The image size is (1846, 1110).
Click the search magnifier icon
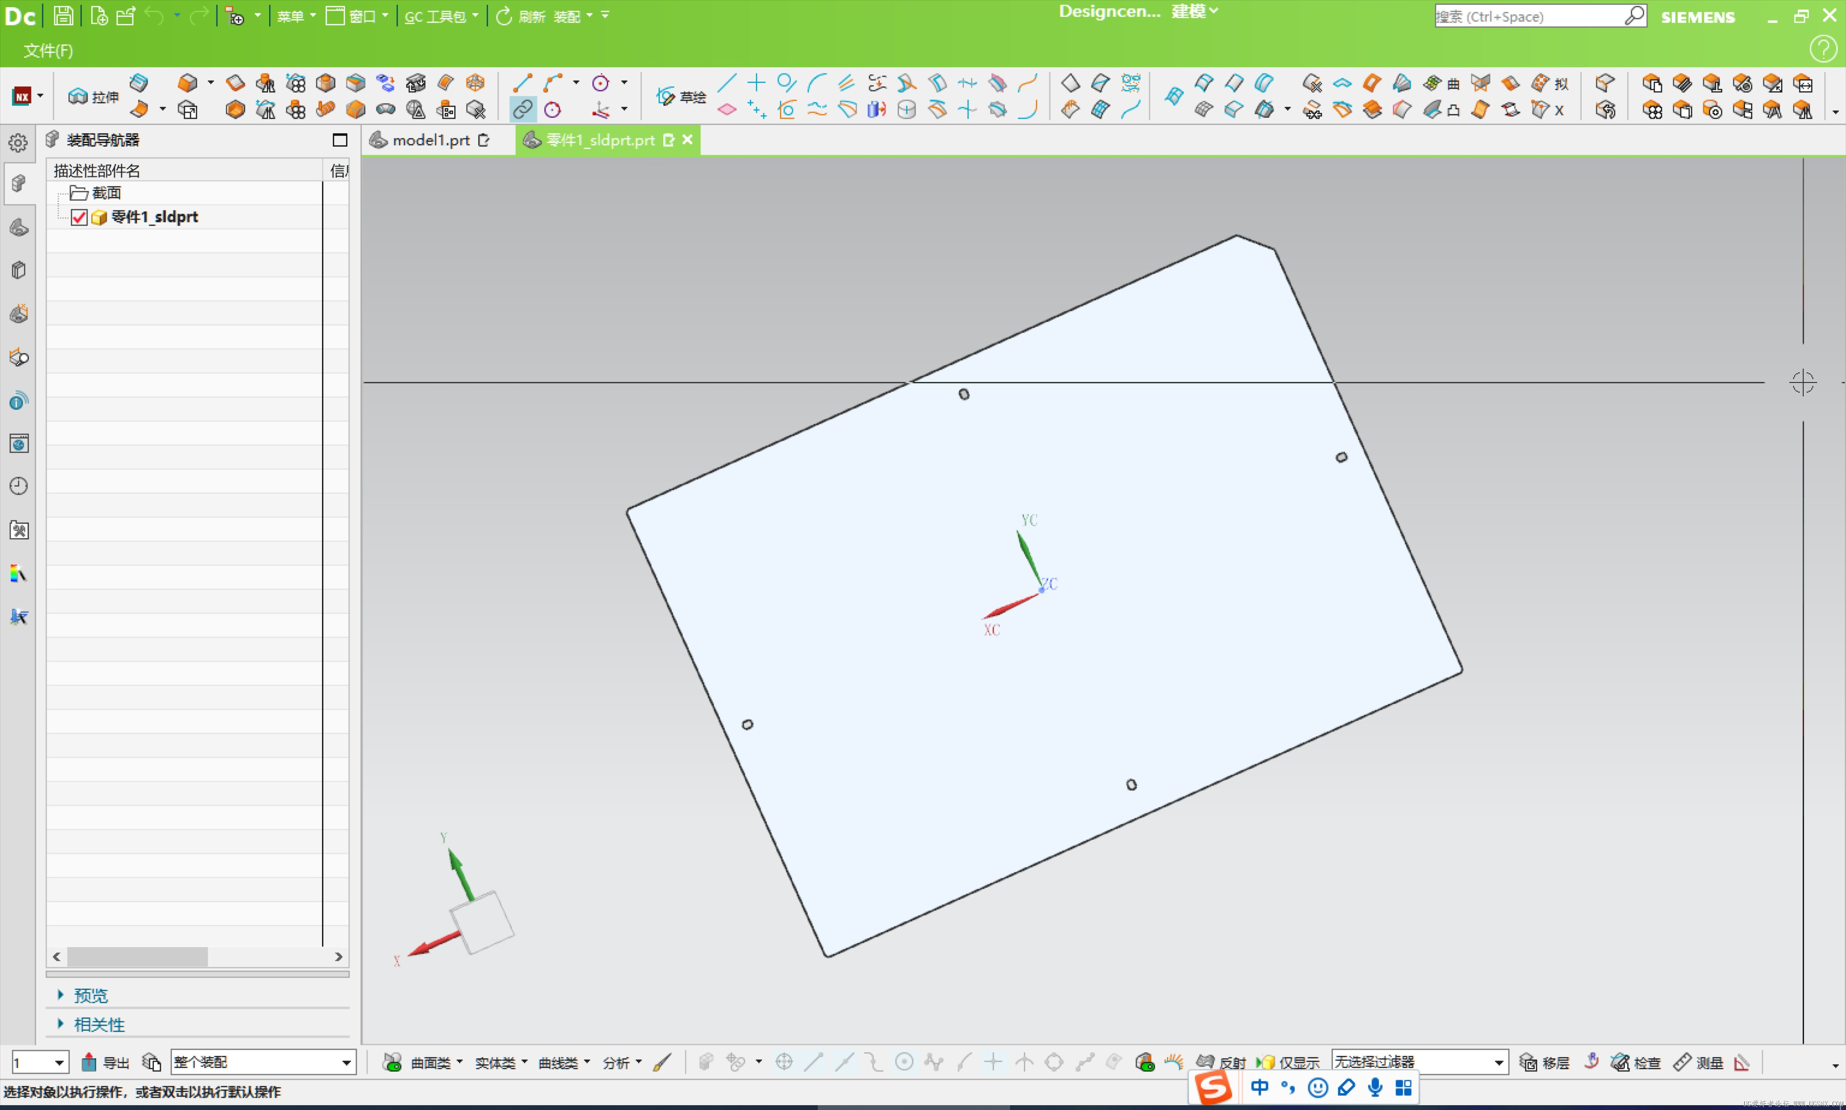[1634, 16]
